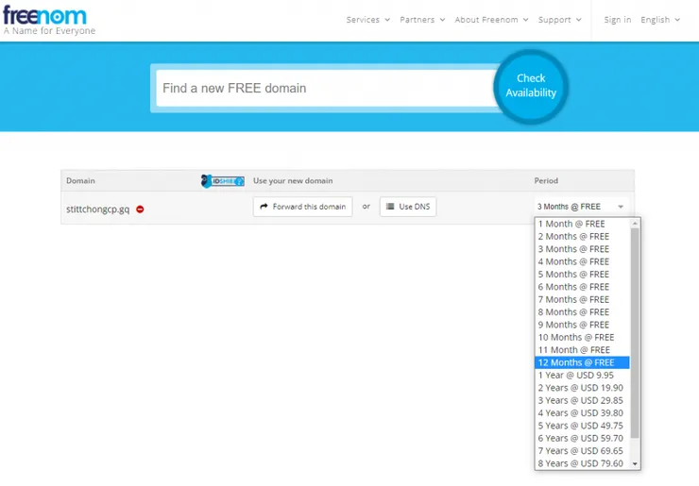Select 9 Months @ FREE option
The height and width of the screenshot is (486, 699).
coord(582,325)
